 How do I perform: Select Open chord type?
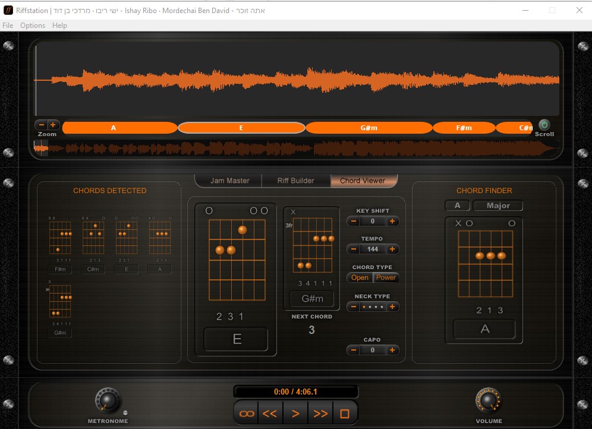tap(360, 277)
